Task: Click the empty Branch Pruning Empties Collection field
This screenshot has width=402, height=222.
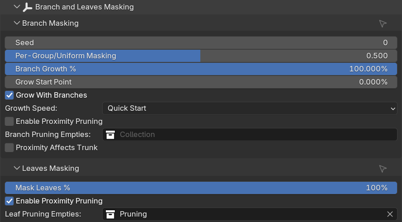Action: 250,135
